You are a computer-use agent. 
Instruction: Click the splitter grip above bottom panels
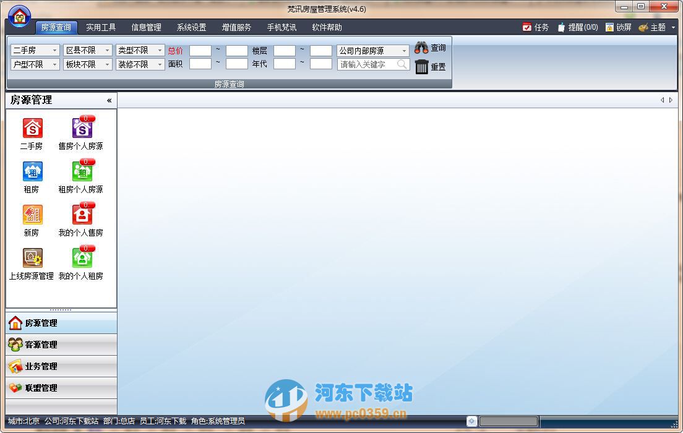point(61,310)
